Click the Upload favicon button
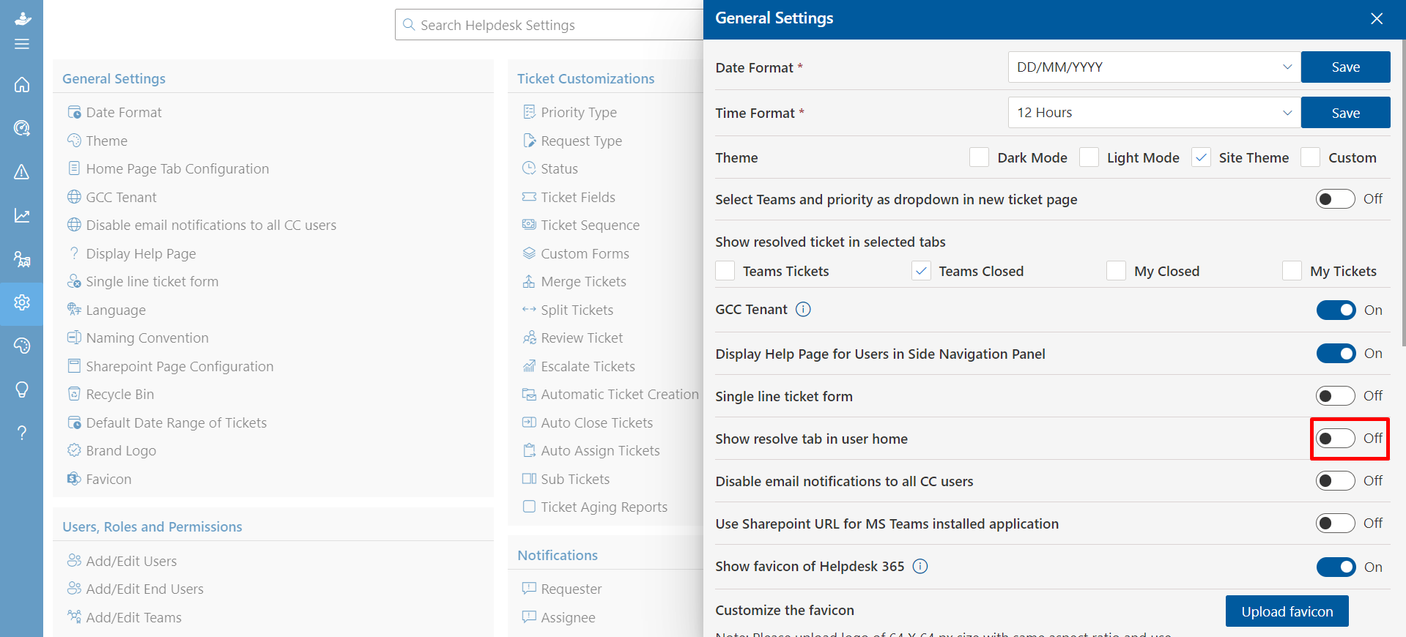 point(1287,611)
